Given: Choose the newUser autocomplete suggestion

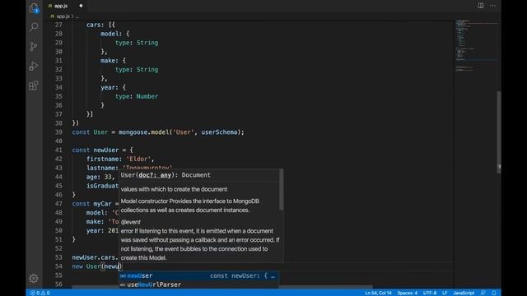Looking at the screenshot, I should coord(198,275).
